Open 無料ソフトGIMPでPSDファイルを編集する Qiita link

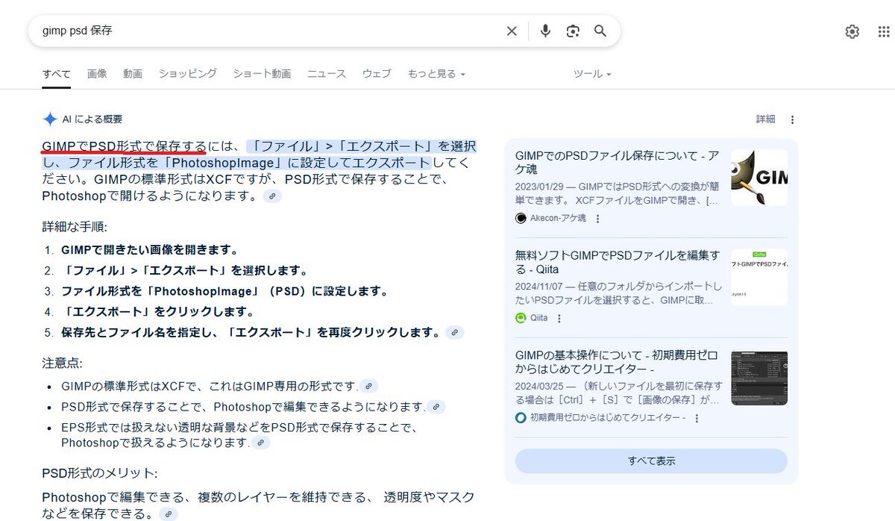618,262
